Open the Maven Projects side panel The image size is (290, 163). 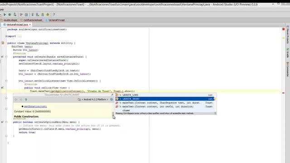pos(288,35)
